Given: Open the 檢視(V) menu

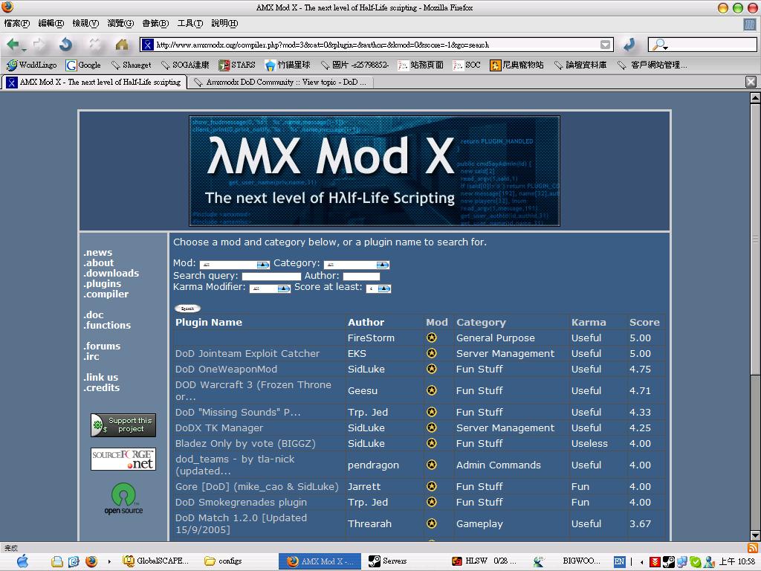Looking at the screenshot, I should [85, 23].
